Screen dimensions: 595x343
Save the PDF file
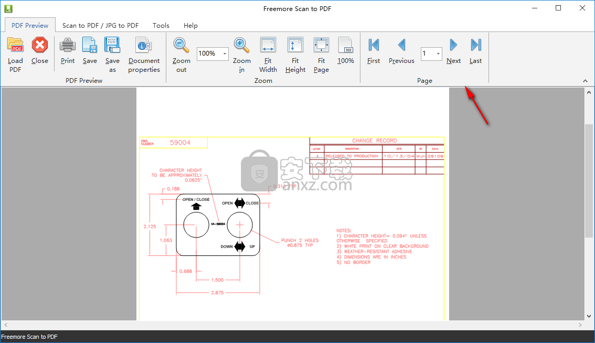pyautogui.click(x=90, y=51)
